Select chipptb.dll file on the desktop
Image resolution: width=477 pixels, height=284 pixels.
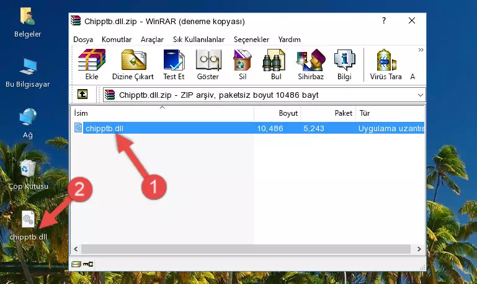tap(28, 225)
